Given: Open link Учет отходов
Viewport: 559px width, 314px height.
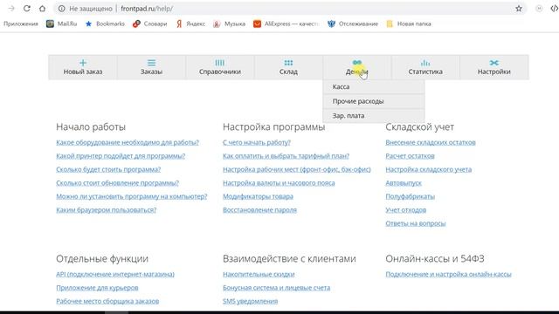Looking at the screenshot, I should tap(405, 210).
